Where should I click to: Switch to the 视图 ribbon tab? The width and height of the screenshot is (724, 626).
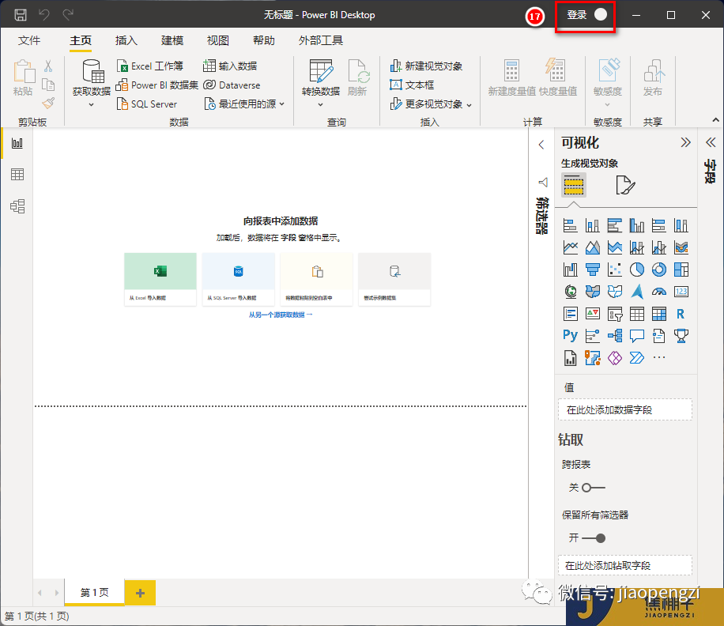tap(218, 40)
